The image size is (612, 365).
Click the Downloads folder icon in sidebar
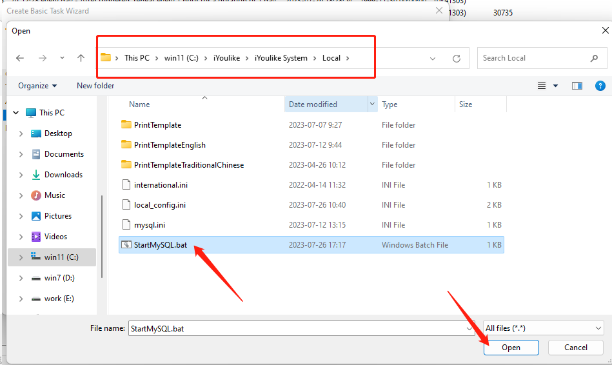(36, 175)
